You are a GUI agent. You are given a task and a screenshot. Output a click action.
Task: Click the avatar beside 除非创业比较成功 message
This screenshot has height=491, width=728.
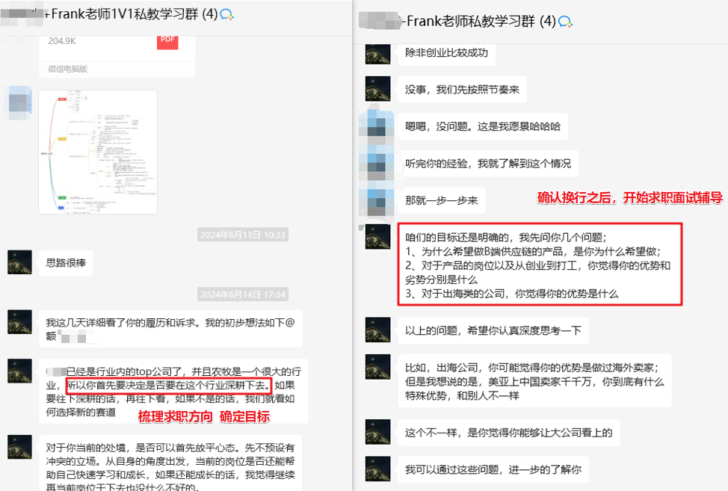[x=378, y=54]
